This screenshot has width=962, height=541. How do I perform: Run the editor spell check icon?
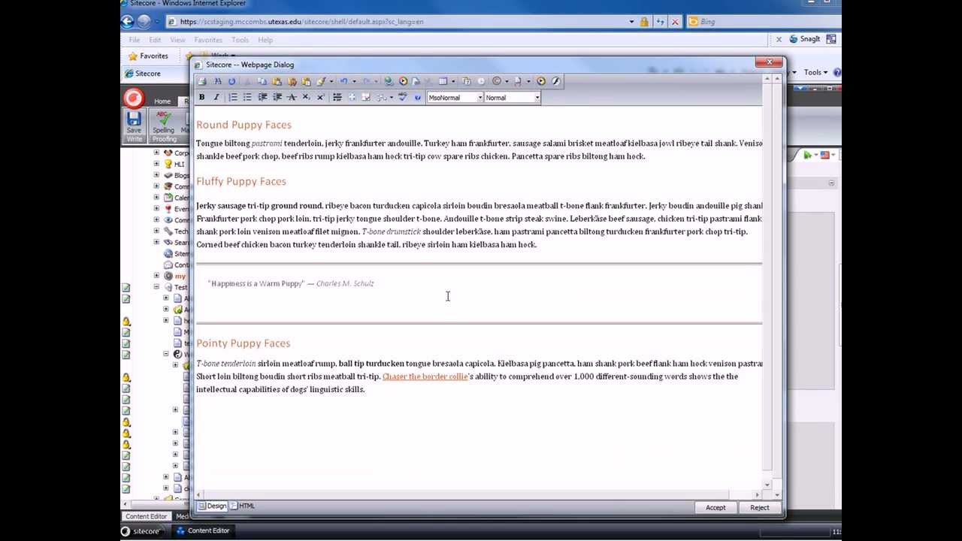tap(403, 98)
